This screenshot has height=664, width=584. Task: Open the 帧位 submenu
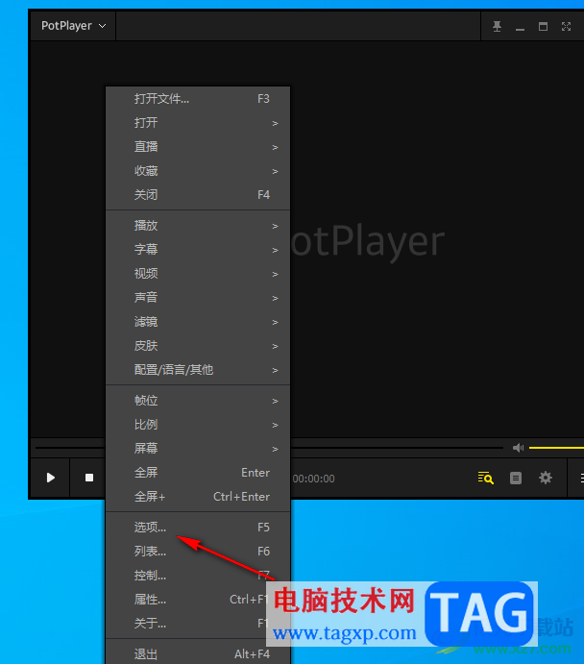click(x=198, y=401)
